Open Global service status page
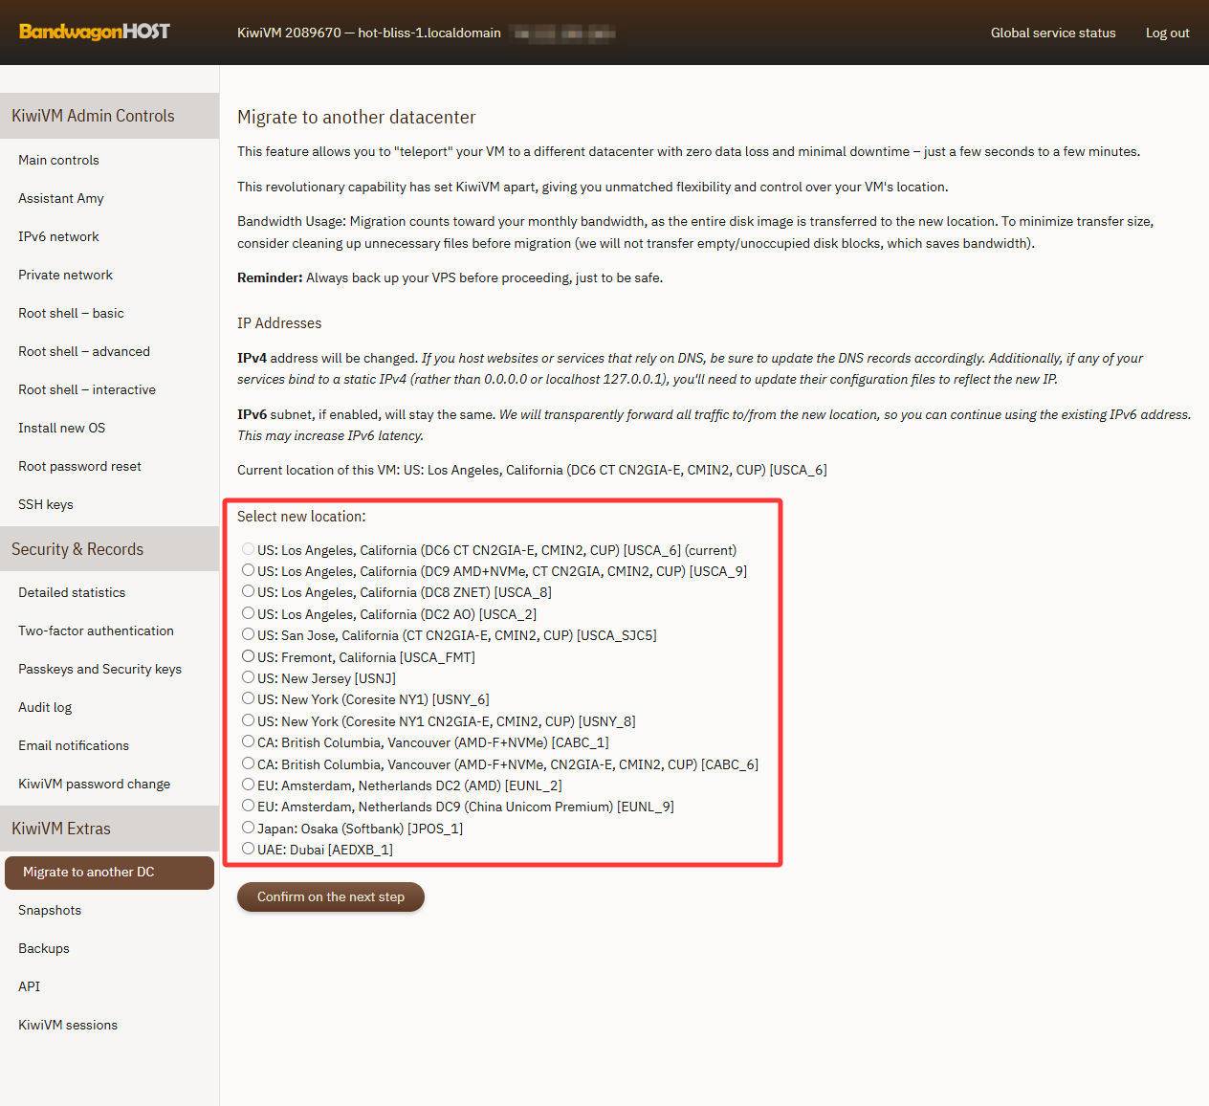This screenshot has height=1106, width=1209. click(1053, 33)
